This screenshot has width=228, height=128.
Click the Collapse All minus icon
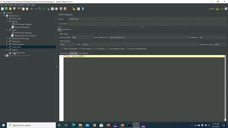[x=36, y=9]
